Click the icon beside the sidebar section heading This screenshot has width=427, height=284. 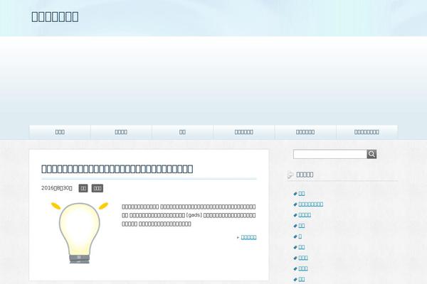tap(290, 175)
